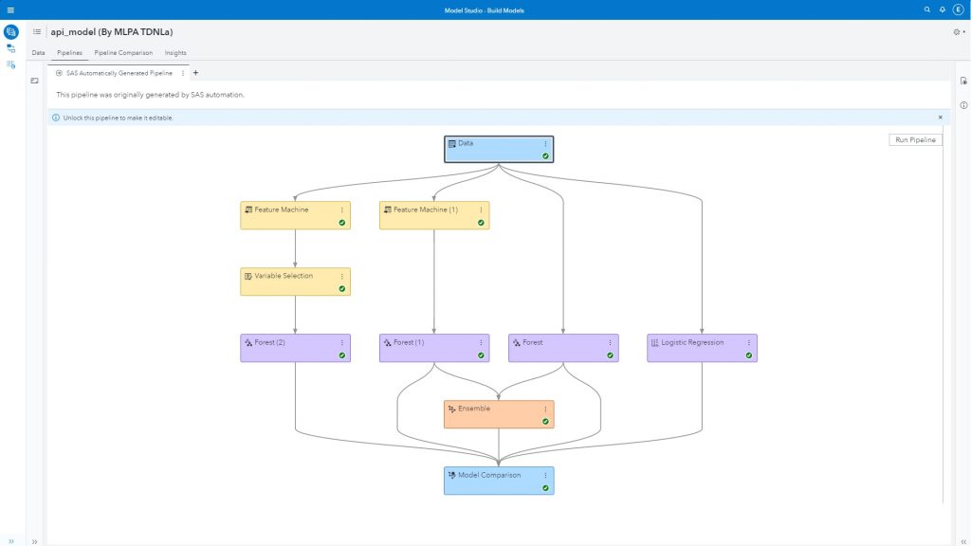Screen dimensions: 971x546
Task: Open the SAS pipeline tab options menu
Action: pyautogui.click(x=183, y=72)
